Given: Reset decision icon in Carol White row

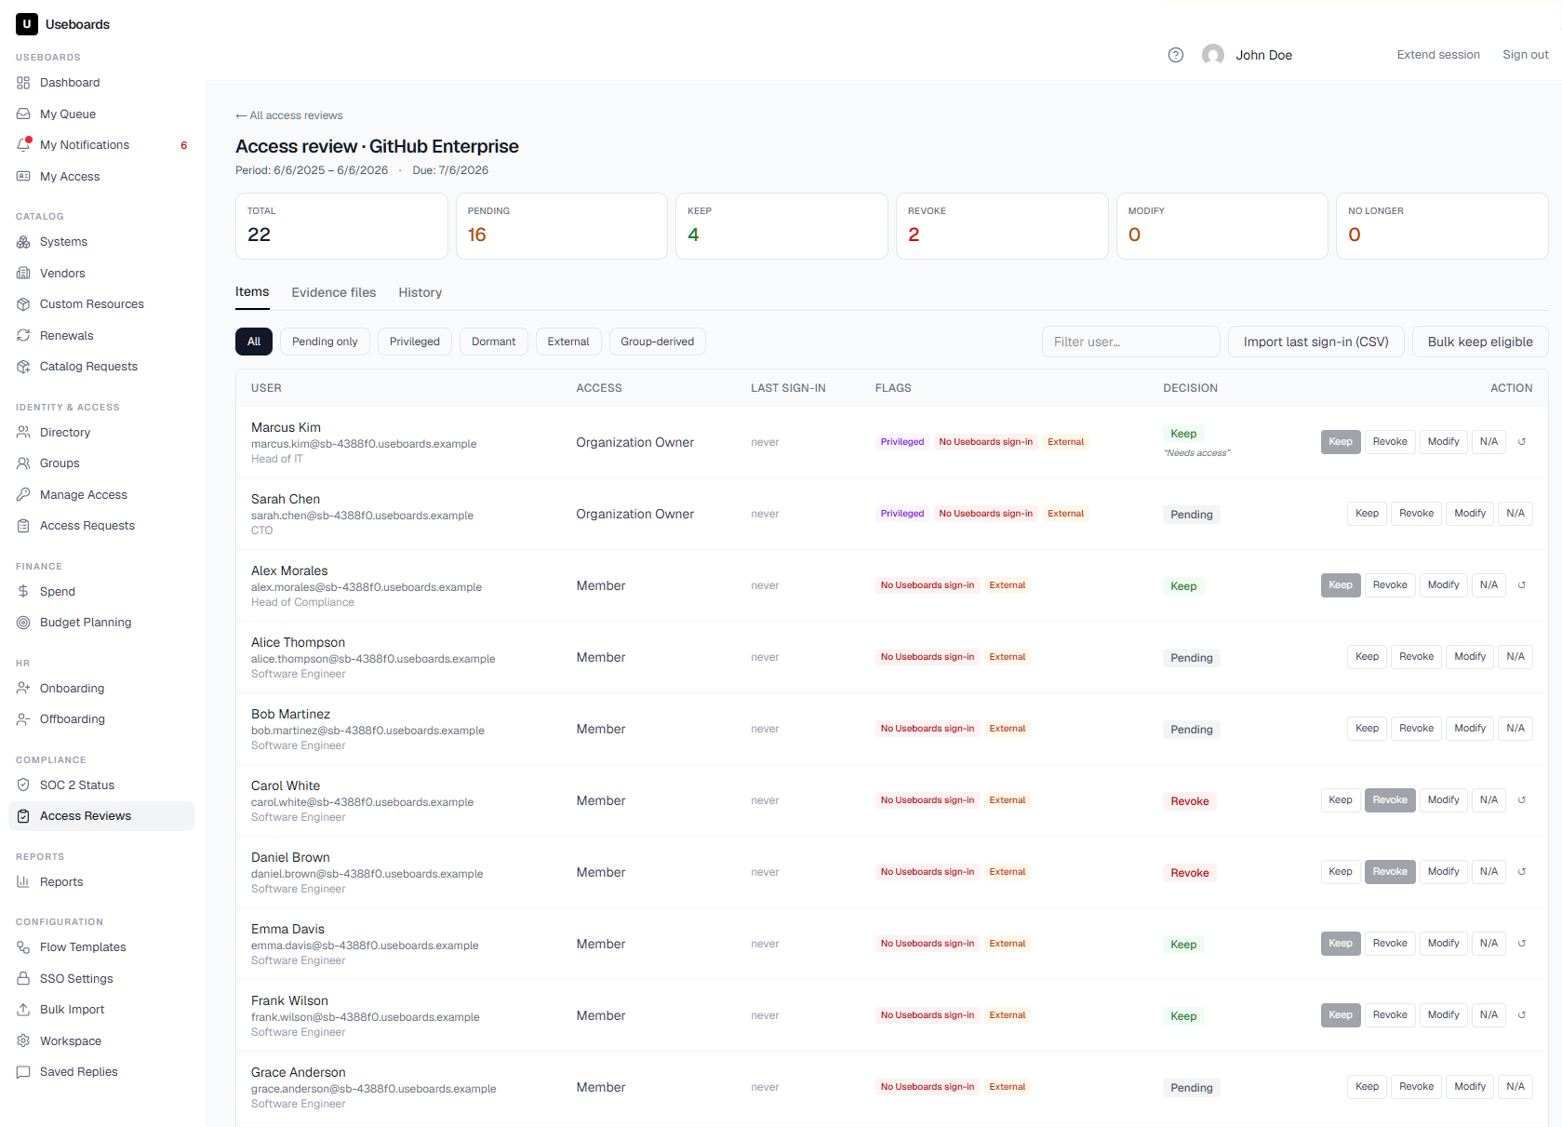Looking at the screenshot, I should coord(1522,800).
